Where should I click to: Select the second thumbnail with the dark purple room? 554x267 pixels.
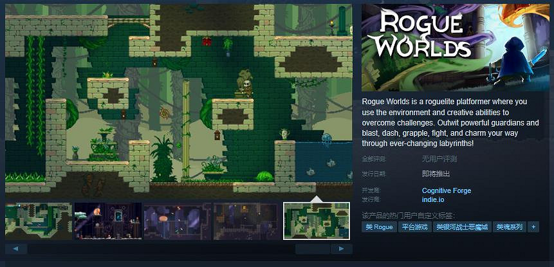click(x=107, y=221)
